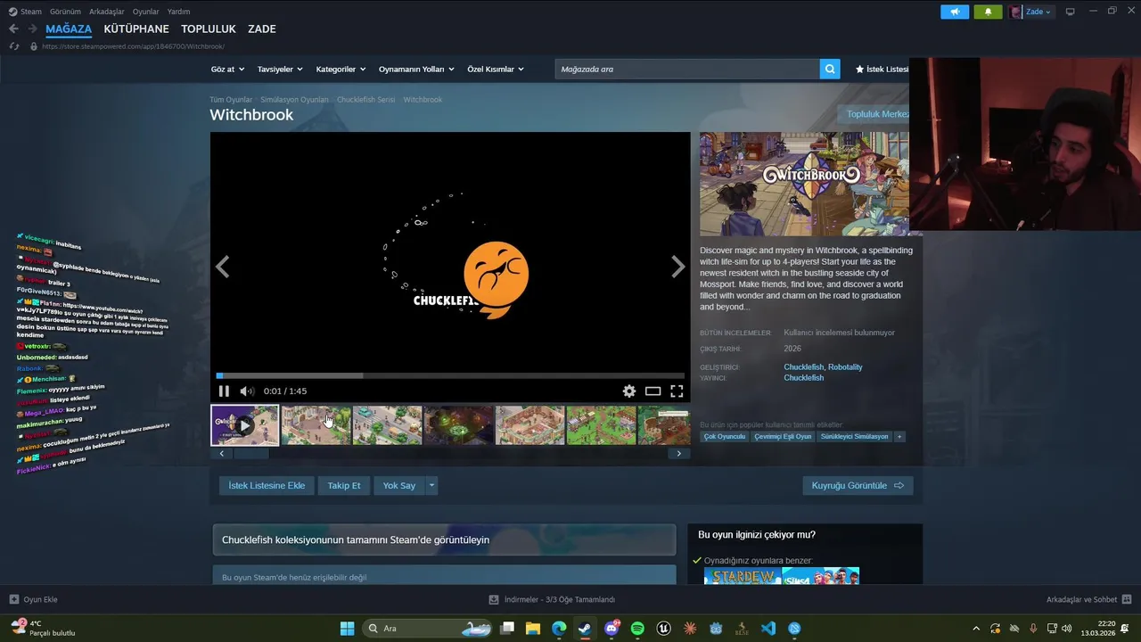Open Visual Studio Code from taskbar
This screenshot has width=1141, height=642.
click(x=768, y=628)
